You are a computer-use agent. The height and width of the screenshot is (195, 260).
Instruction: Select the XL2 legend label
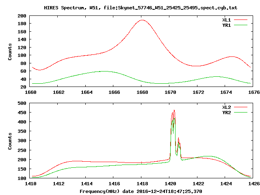pyautogui.click(x=227, y=107)
